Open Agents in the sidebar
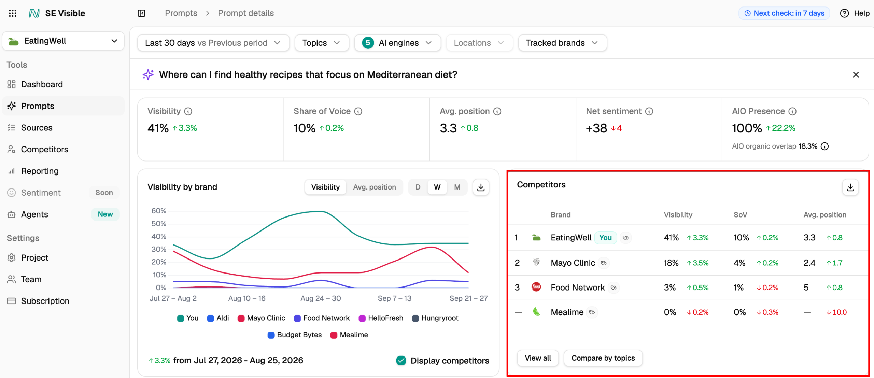 (63, 214)
